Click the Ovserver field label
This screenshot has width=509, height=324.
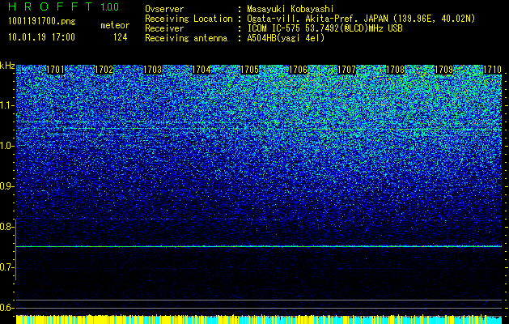[x=164, y=9]
